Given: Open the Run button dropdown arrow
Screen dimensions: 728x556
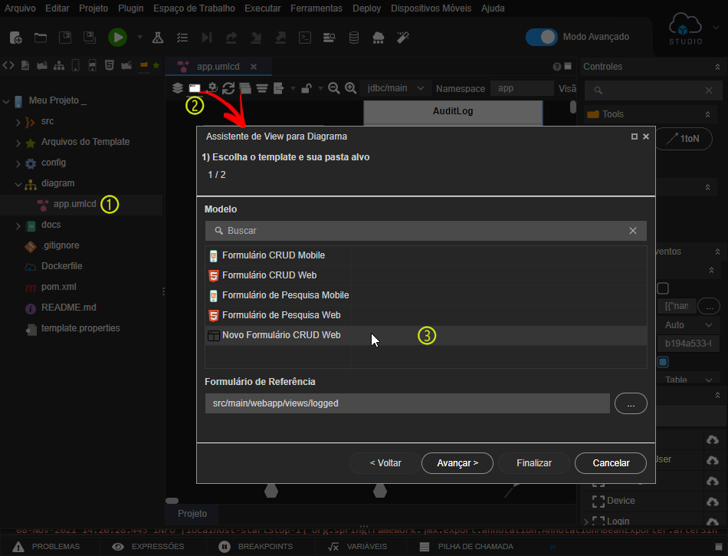Looking at the screenshot, I should pyautogui.click(x=139, y=37).
